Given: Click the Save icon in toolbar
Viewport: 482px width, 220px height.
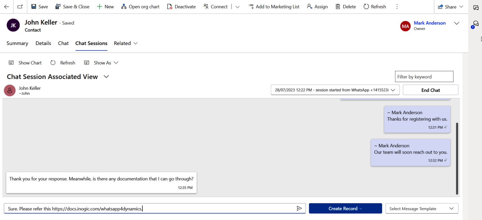Looking at the screenshot, I should pyautogui.click(x=34, y=7).
